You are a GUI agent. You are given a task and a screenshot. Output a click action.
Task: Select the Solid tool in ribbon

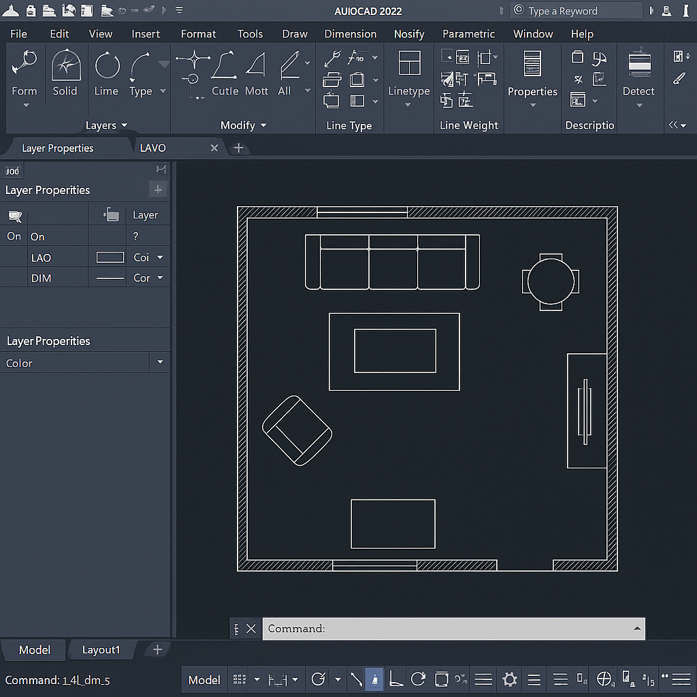65,67
